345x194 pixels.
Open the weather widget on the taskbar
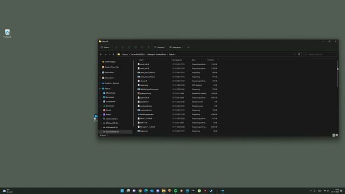point(8,191)
